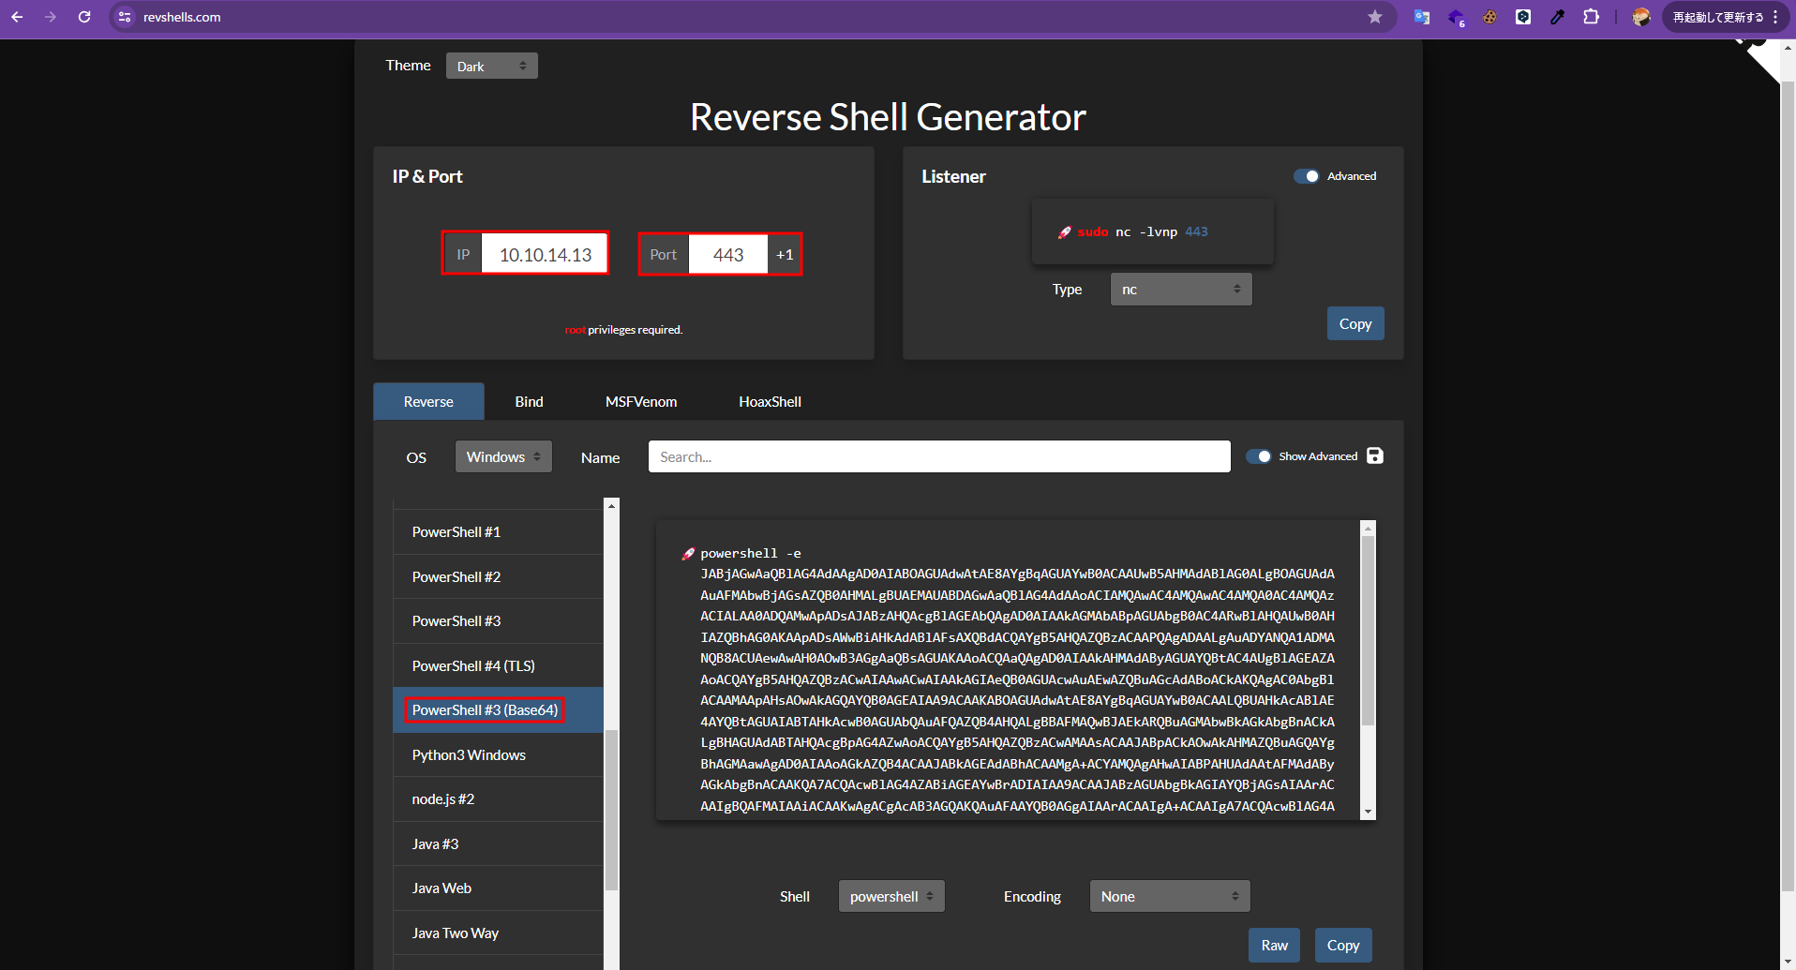
Task: Click the shell list scroll-up arrow
Action: tap(612, 505)
